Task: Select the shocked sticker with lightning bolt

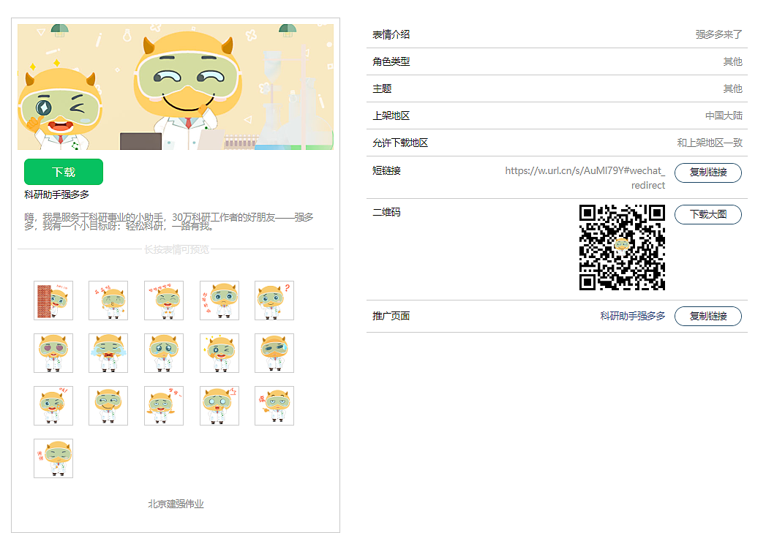Action: tap(219, 405)
